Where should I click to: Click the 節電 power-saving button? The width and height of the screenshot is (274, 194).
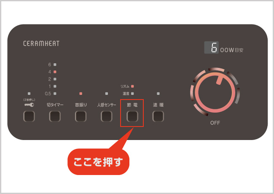tap(132, 116)
